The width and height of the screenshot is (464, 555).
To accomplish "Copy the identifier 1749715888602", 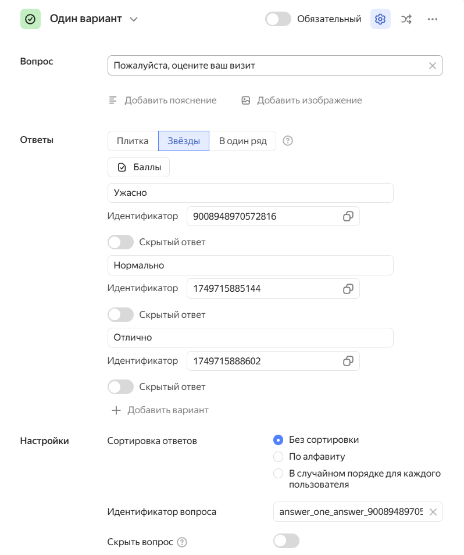I will (x=348, y=361).
